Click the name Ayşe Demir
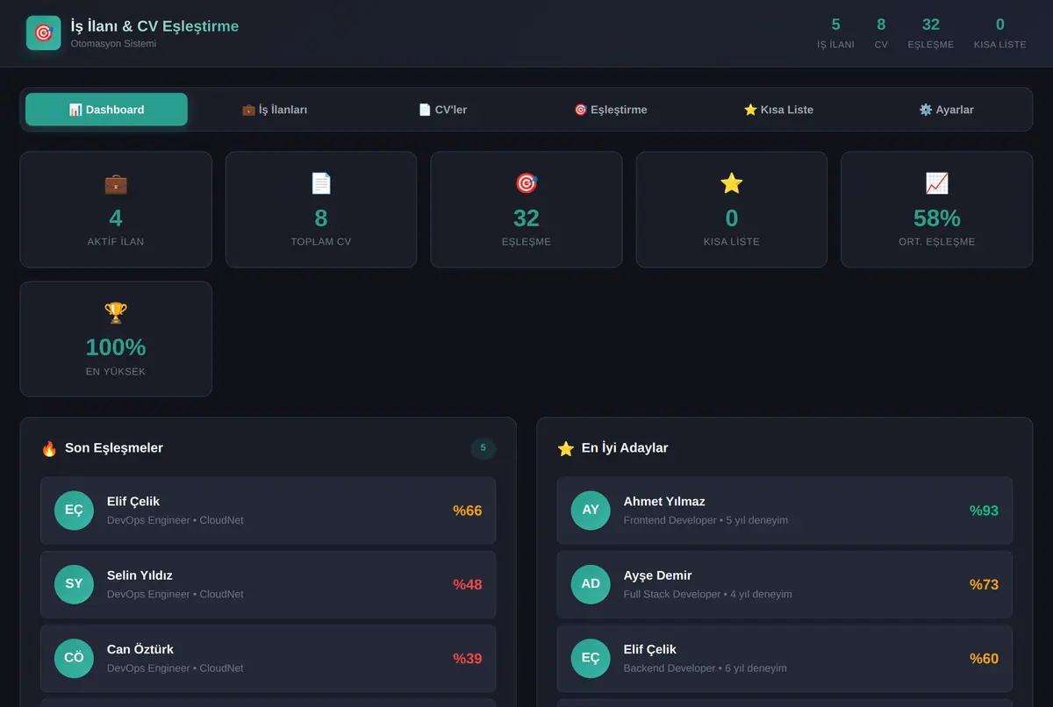The image size is (1053, 707). [x=658, y=575]
